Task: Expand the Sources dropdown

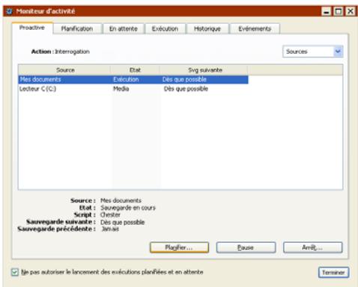Action: pos(338,52)
